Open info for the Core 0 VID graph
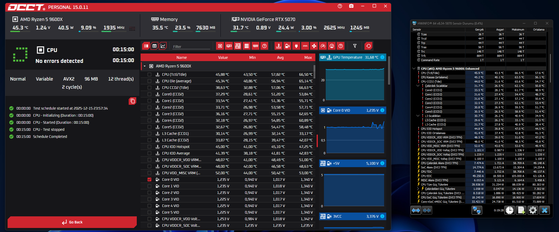Image resolution: width=559 pixels, height=232 pixels. pyautogui.click(x=382, y=110)
